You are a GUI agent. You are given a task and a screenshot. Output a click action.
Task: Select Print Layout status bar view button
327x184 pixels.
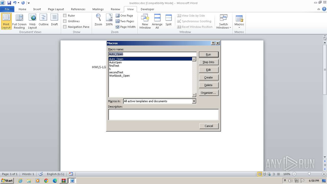click(260, 174)
